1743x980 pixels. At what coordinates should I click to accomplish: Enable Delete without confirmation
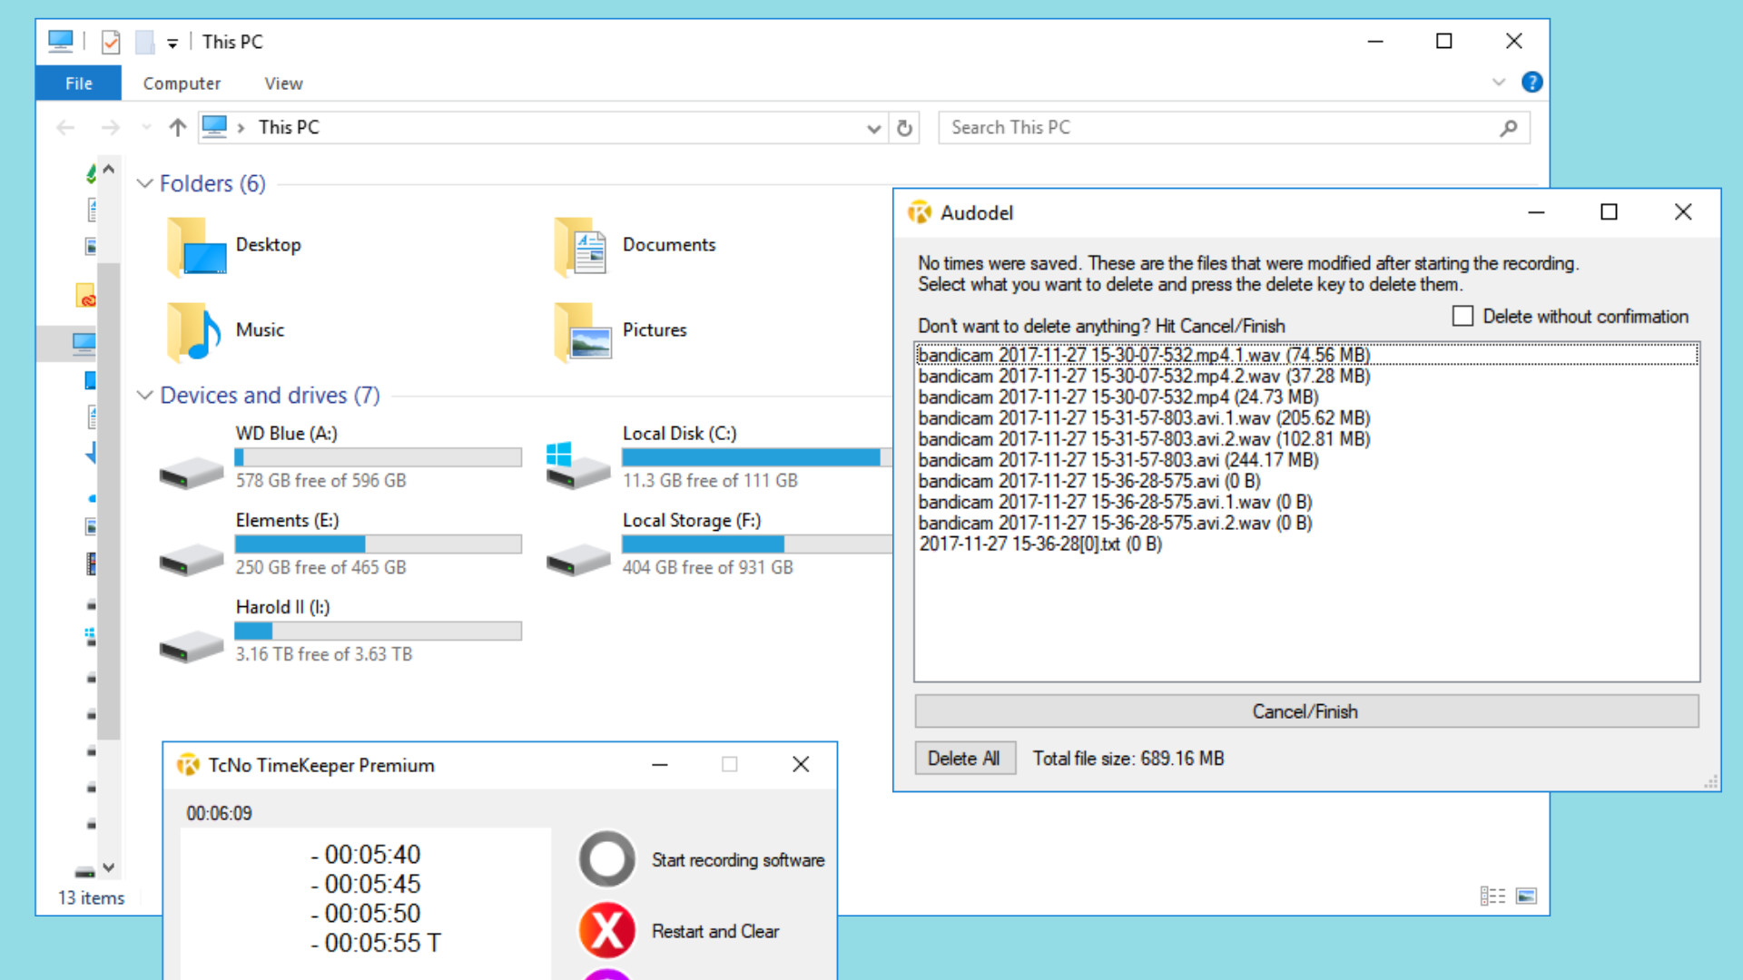click(x=1462, y=316)
